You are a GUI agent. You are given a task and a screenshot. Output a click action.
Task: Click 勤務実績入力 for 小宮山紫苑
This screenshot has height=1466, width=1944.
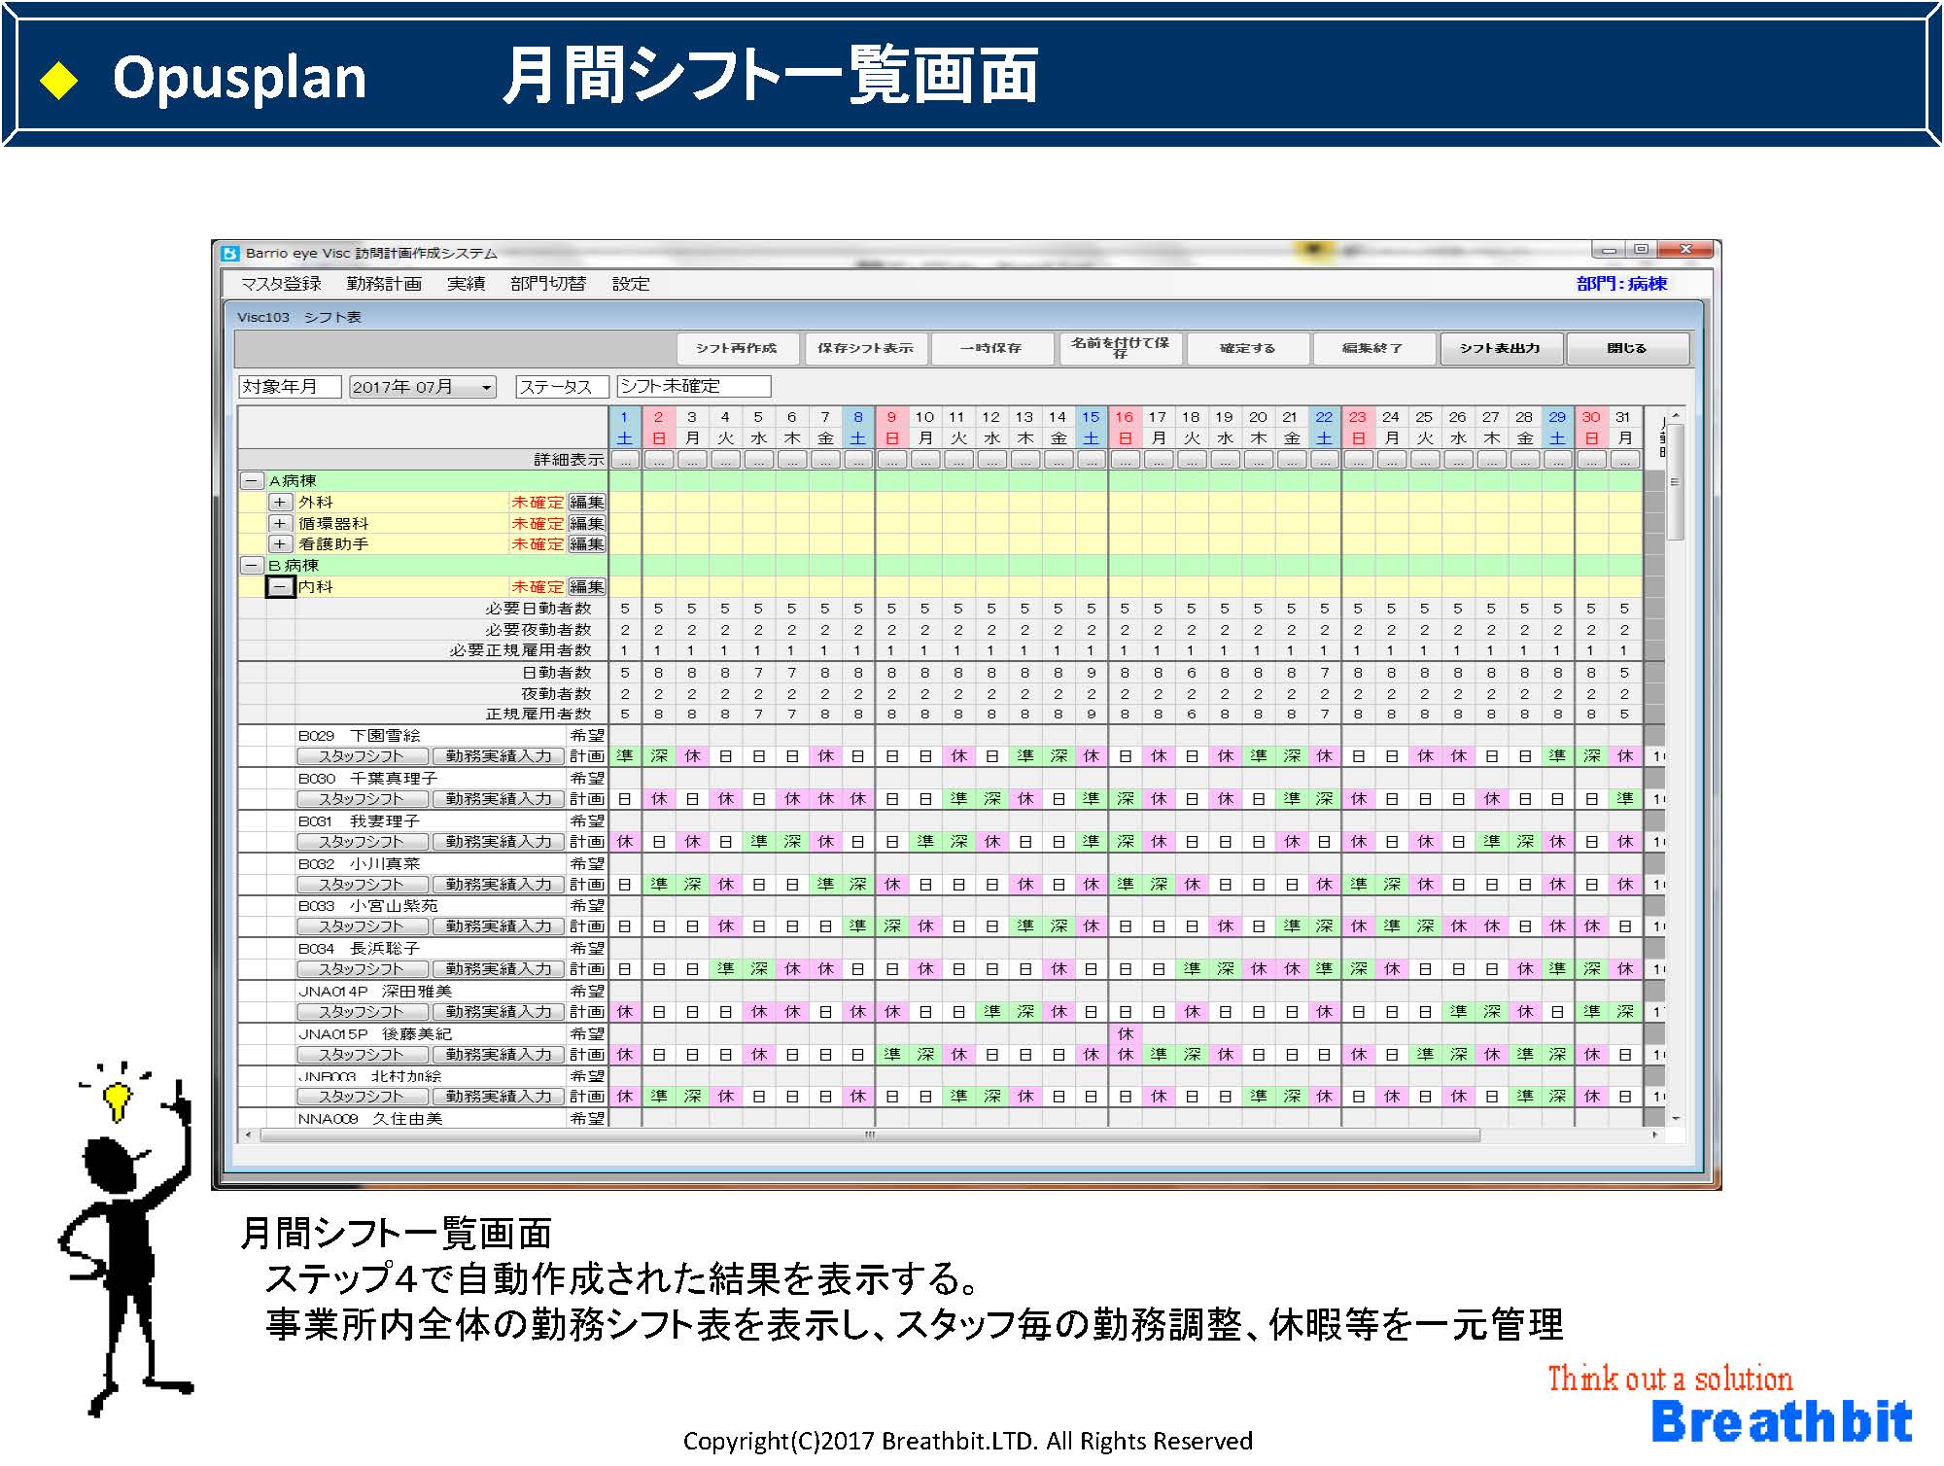pyautogui.click(x=498, y=926)
